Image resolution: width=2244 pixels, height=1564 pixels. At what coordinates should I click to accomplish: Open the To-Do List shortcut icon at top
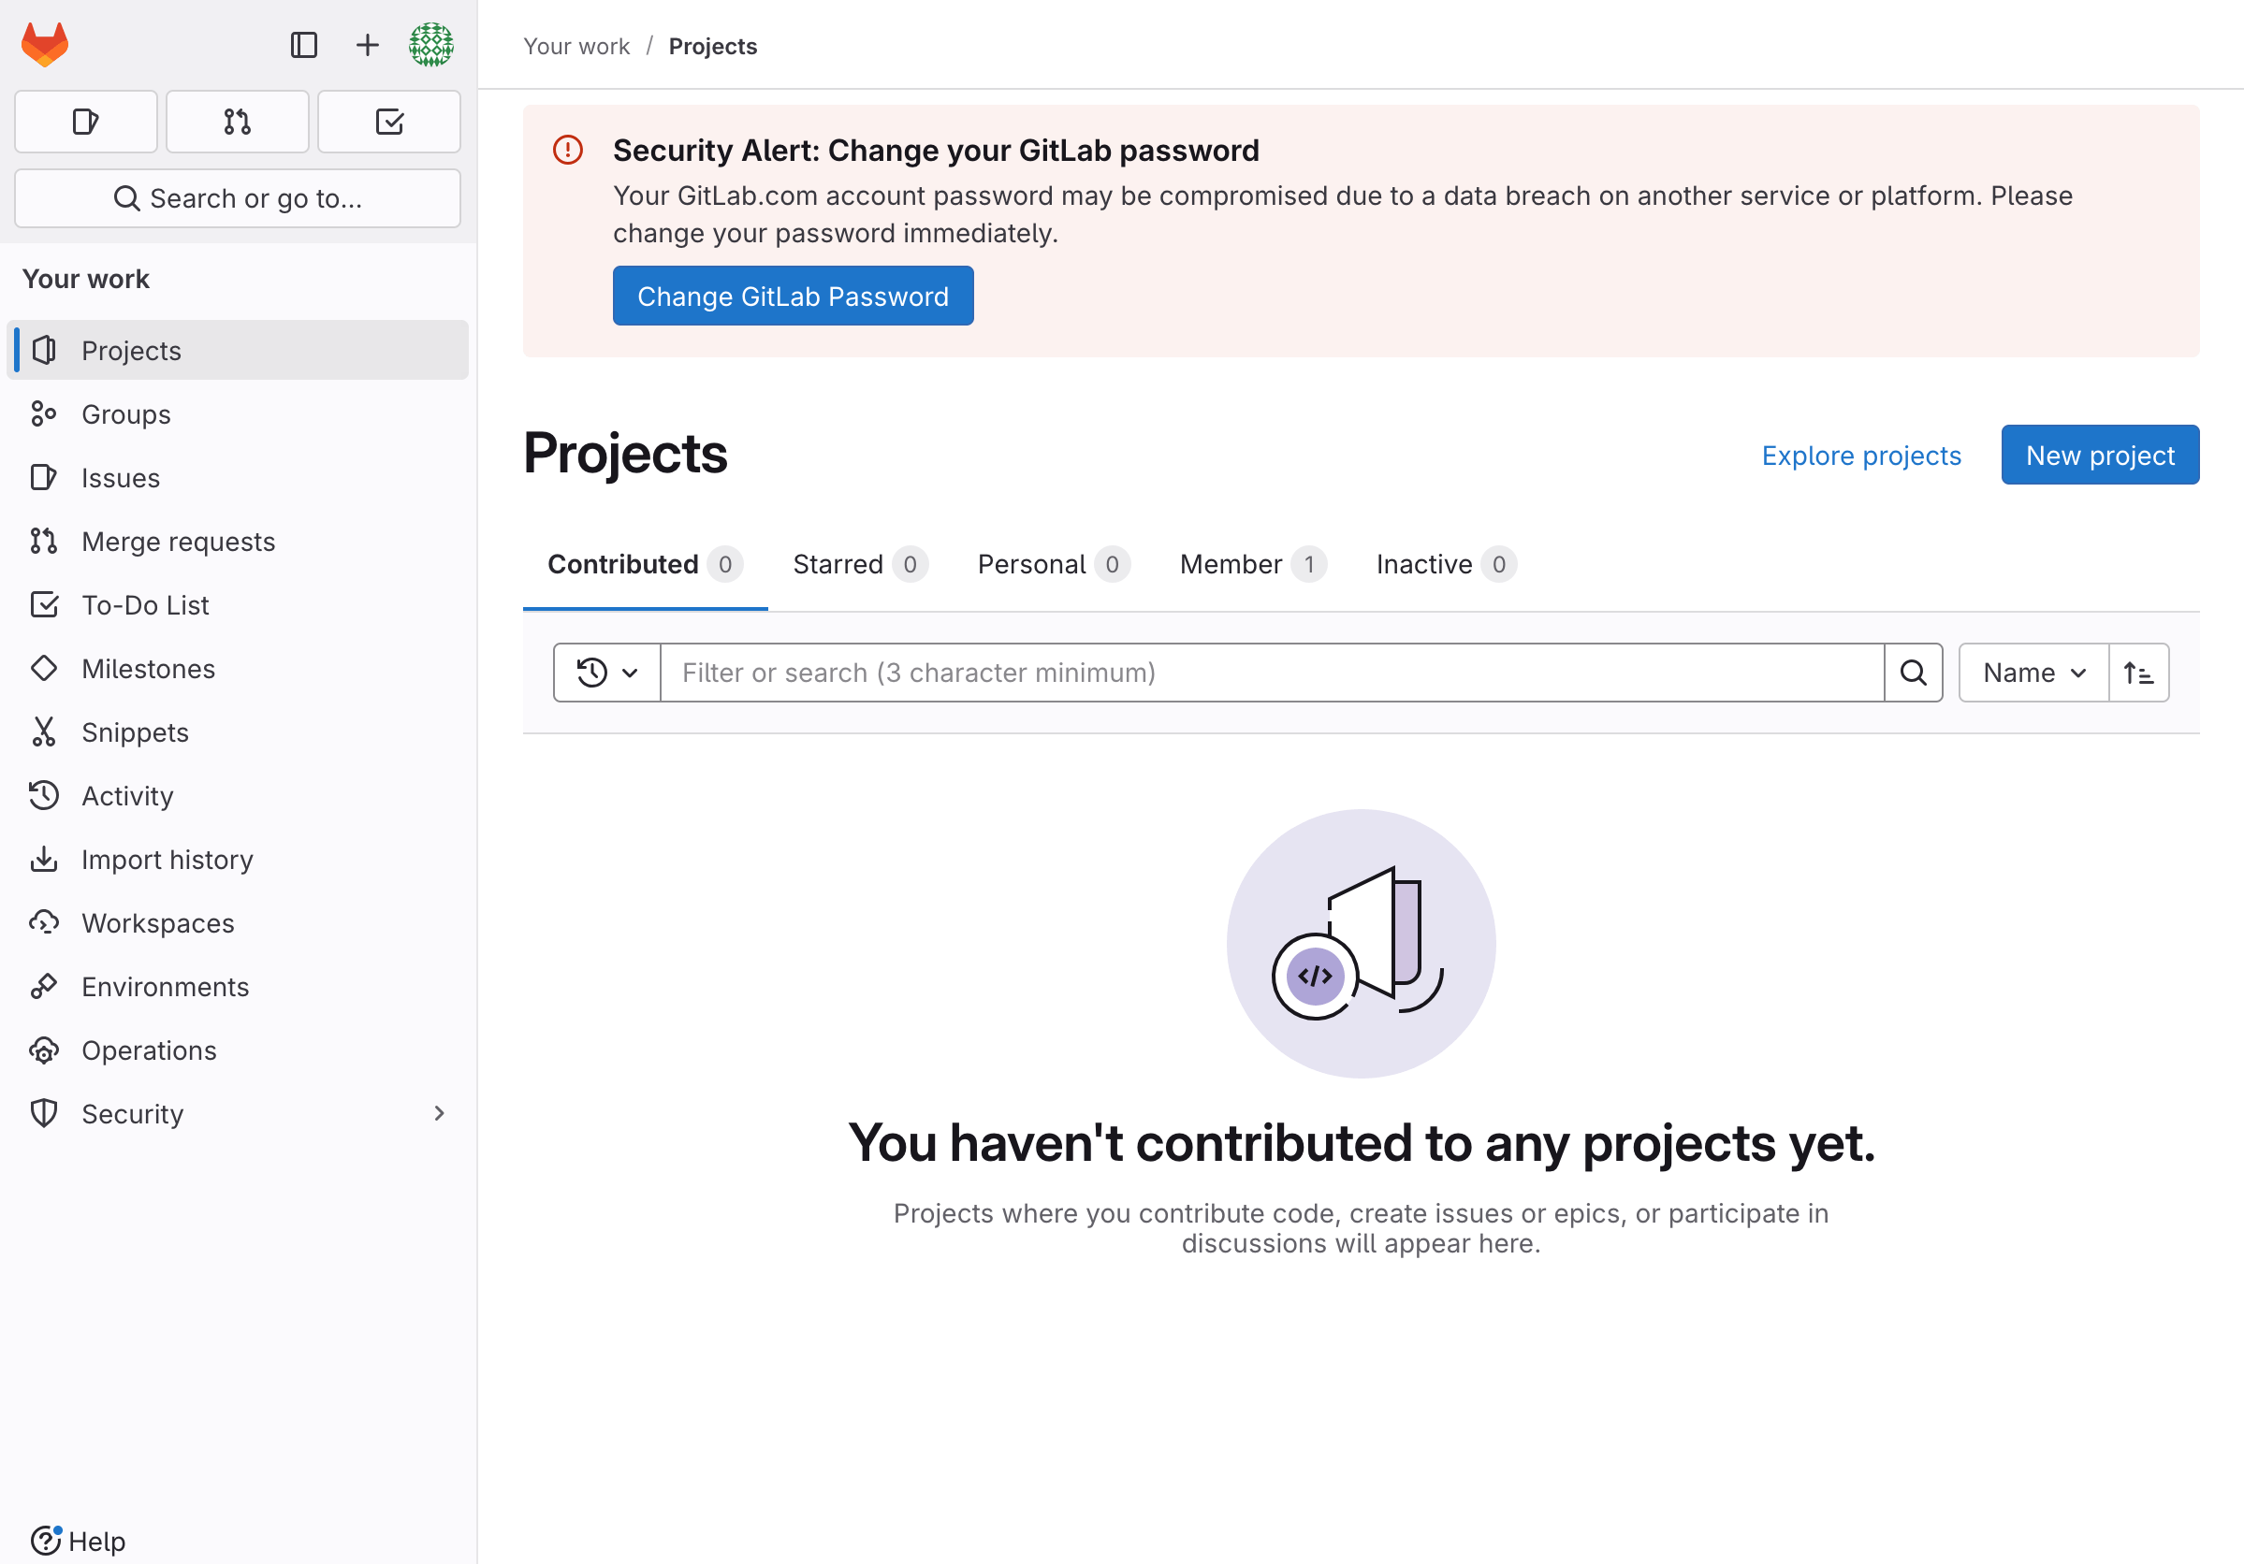click(x=389, y=121)
